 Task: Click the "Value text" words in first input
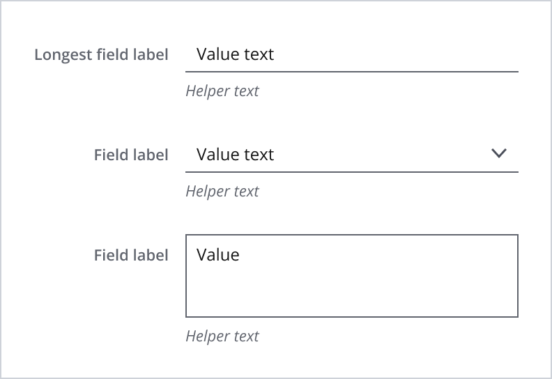click(x=236, y=54)
